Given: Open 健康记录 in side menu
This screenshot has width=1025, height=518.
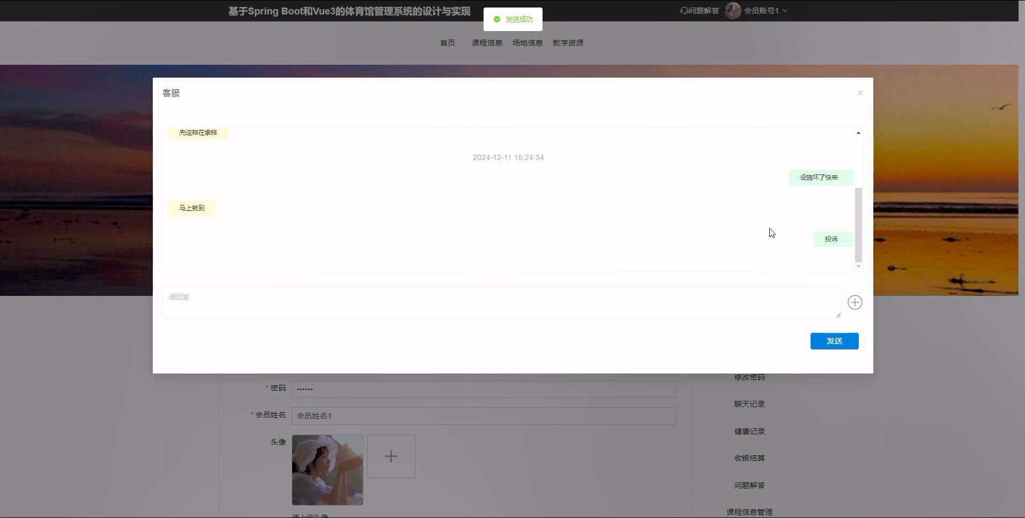Looking at the screenshot, I should pos(749,431).
